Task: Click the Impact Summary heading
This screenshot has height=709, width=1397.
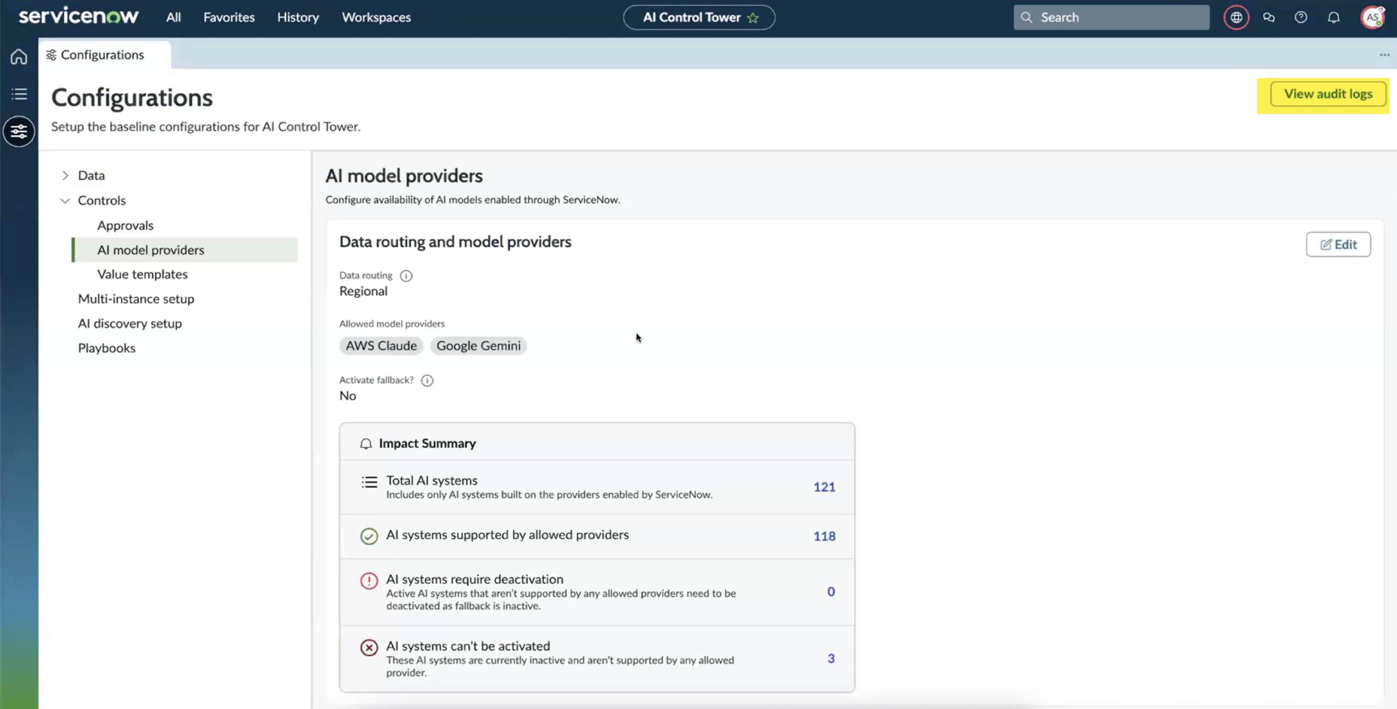Action: pyautogui.click(x=427, y=444)
